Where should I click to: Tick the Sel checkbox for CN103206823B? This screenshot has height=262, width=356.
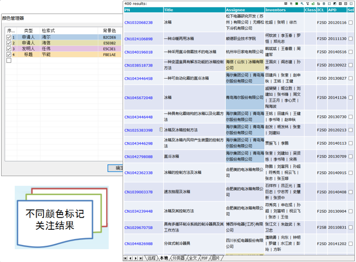tap(351, 23)
